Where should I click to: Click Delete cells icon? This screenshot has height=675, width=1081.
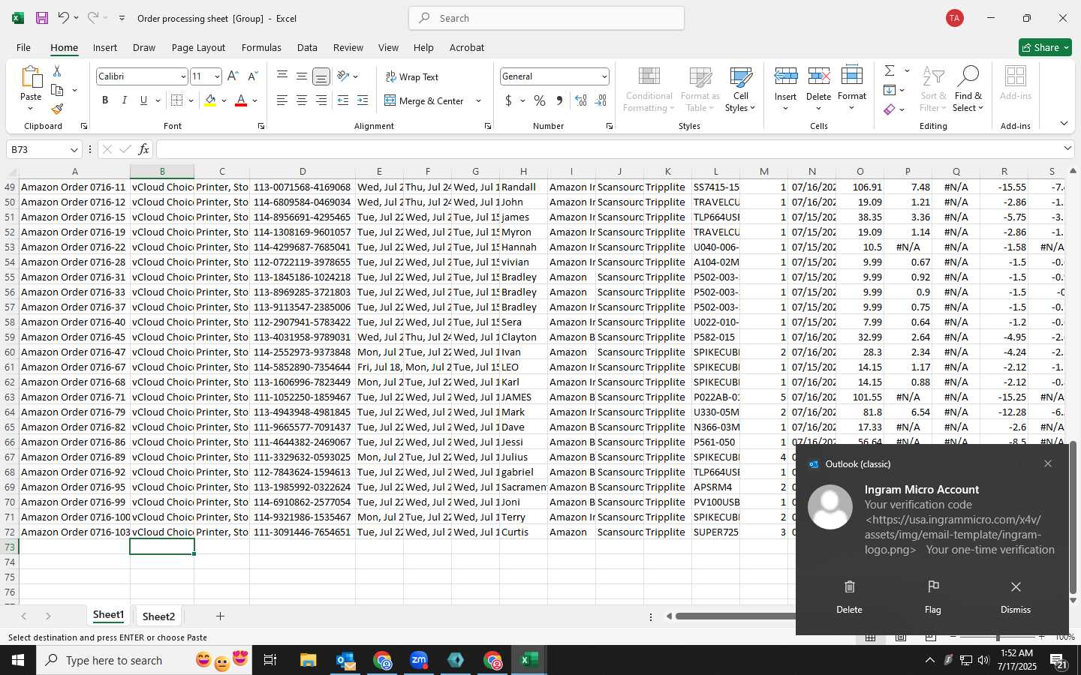819,76
